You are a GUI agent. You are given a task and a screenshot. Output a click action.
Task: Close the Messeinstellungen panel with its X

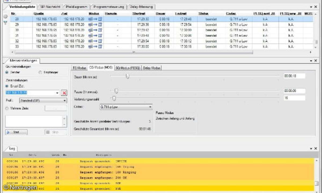316,61
